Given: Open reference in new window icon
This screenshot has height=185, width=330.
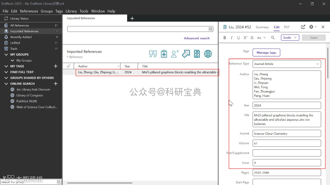Looking at the screenshot, I should (303, 27).
